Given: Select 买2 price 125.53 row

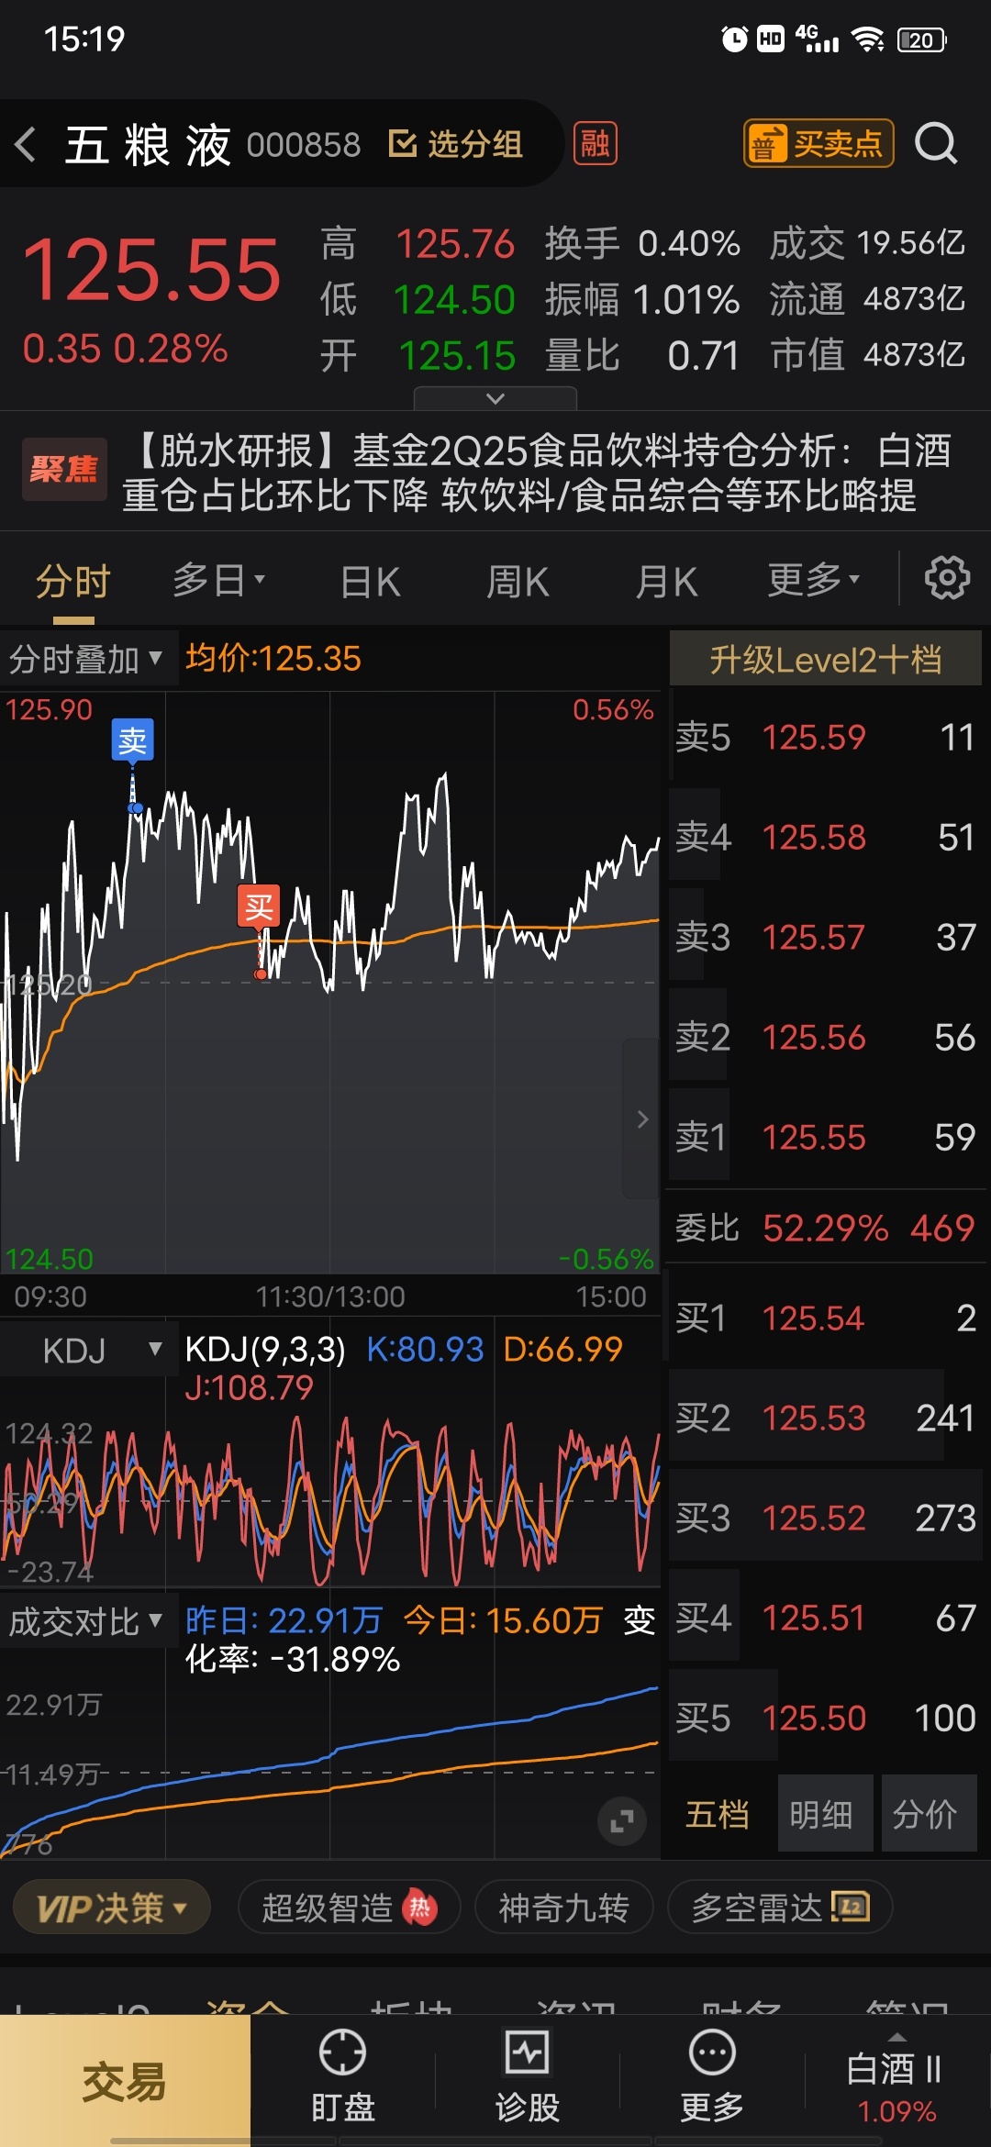Looking at the screenshot, I should pos(826,1418).
